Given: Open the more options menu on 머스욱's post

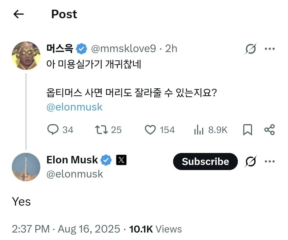Looking at the screenshot, I should tap(269, 49).
